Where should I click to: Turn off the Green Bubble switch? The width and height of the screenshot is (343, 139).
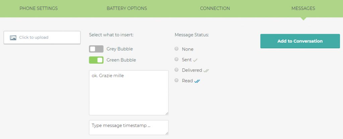(x=96, y=60)
